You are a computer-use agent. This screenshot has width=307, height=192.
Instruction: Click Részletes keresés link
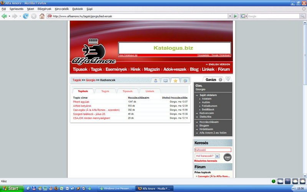click(x=206, y=161)
